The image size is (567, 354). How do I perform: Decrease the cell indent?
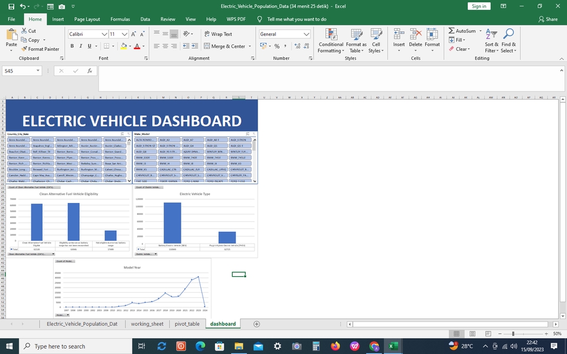[186, 46]
